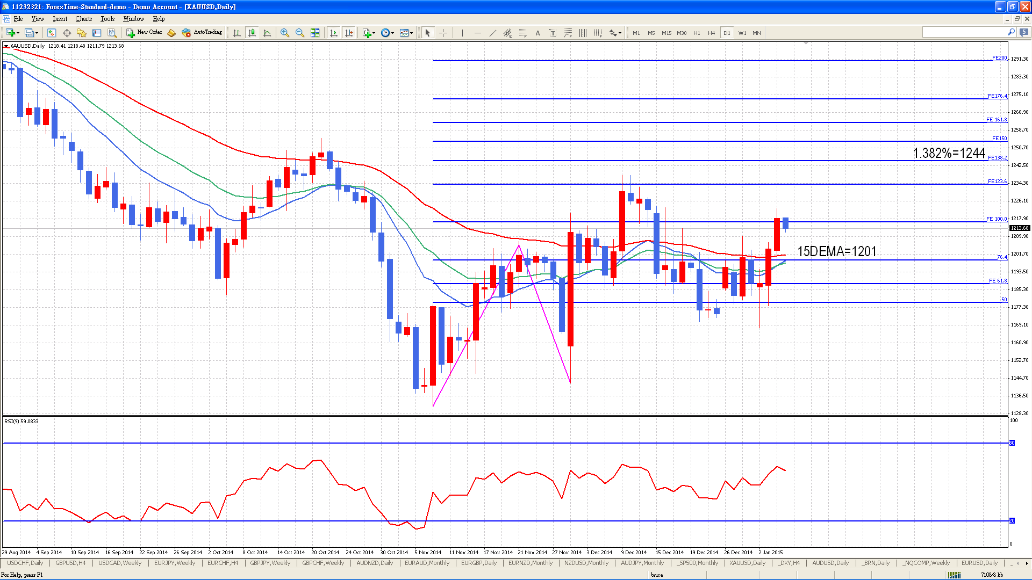1032x580 pixels.
Task: Select the dotted Fibonacci lines tool
Action: (x=598, y=33)
